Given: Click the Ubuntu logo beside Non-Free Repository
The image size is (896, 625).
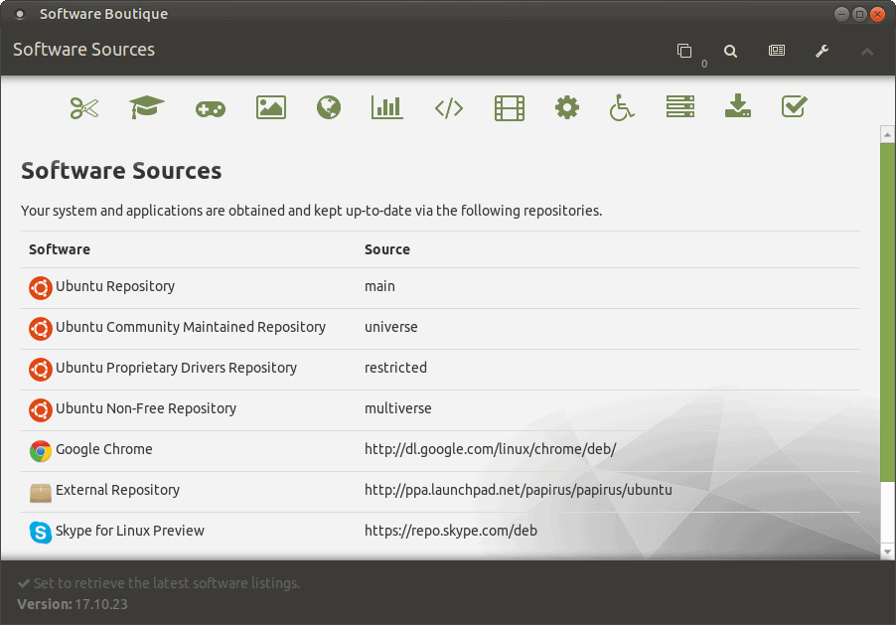Looking at the screenshot, I should pos(41,409).
